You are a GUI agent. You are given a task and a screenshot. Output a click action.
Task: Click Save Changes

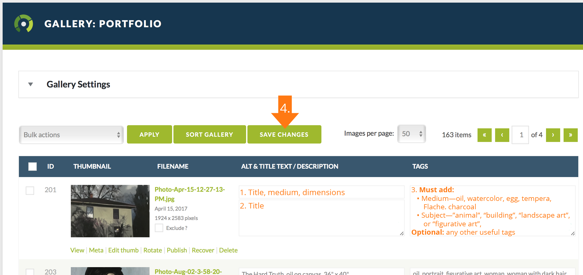284,135
